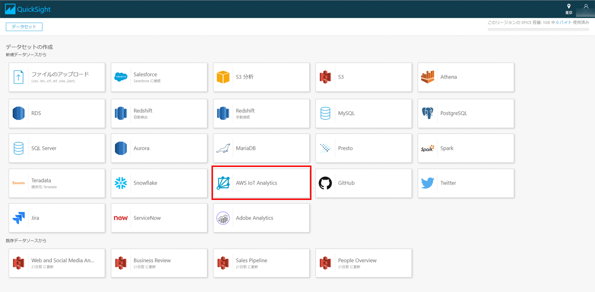Screen dimensions: 595x292
Task: Click the People Overview dataset icon
Action: pos(325,263)
